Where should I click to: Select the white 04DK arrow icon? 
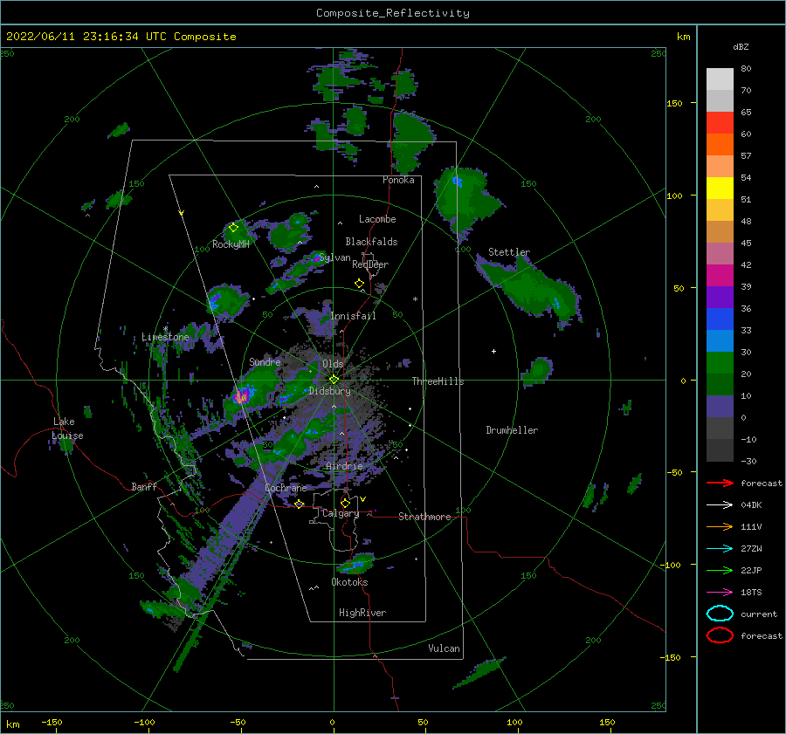click(x=720, y=505)
